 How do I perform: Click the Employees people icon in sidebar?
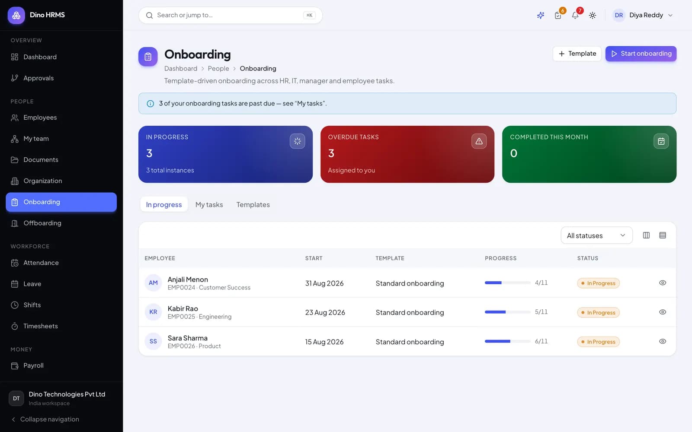point(15,118)
